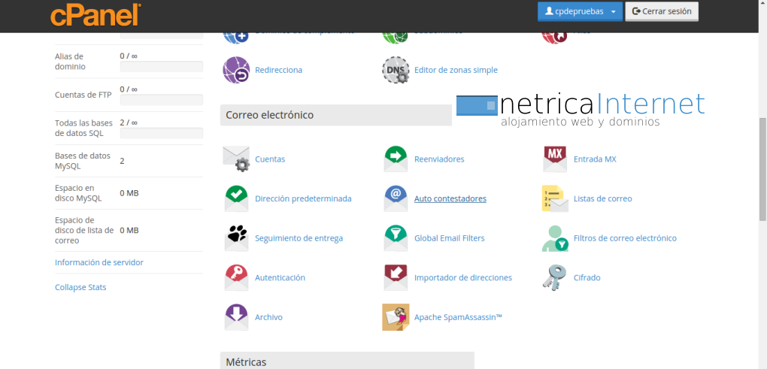Image resolution: width=767 pixels, height=369 pixels.
Task: Click the Entrada MX icon
Action: [554, 159]
